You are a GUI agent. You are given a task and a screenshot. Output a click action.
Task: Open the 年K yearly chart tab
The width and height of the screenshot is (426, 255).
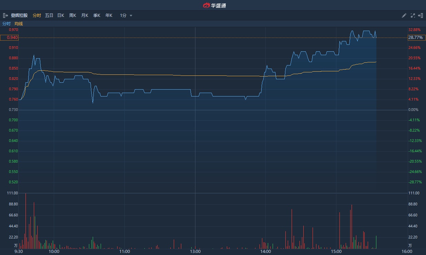[109, 16]
